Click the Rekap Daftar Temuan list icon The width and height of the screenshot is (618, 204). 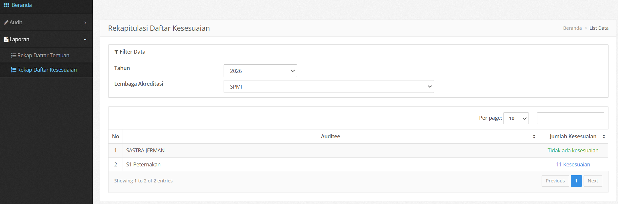[13, 56]
